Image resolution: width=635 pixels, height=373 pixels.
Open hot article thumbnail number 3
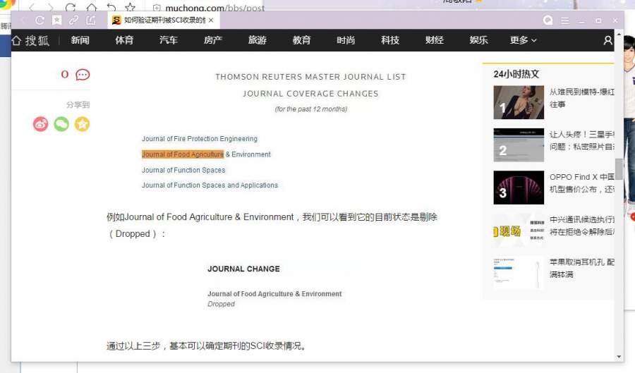(x=519, y=188)
